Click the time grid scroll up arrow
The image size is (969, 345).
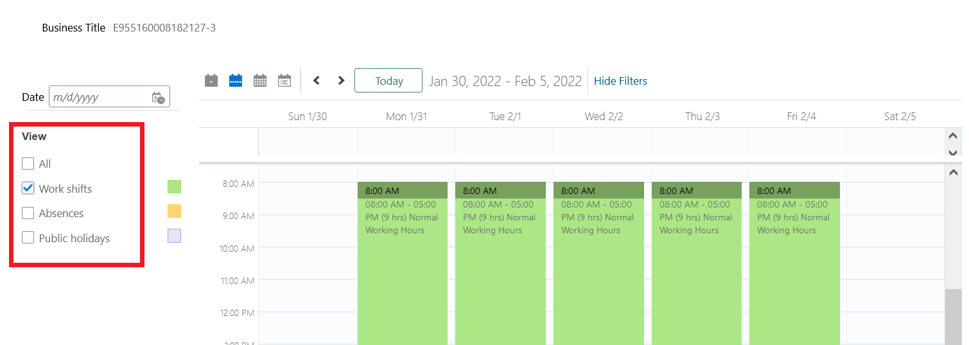[x=953, y=172]
